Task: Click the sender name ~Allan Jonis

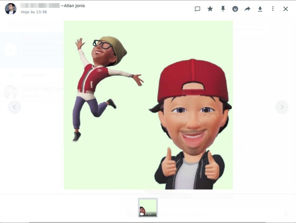Action: (x=73, y=6)
